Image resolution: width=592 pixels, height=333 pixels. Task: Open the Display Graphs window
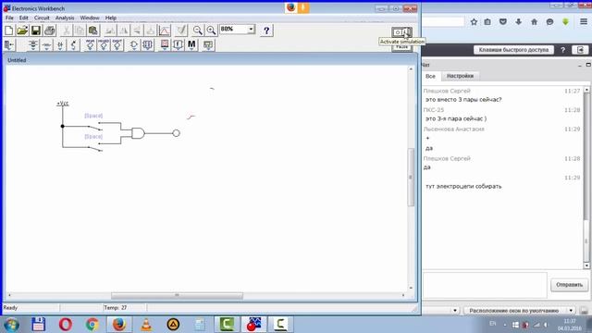pos(165,31)
